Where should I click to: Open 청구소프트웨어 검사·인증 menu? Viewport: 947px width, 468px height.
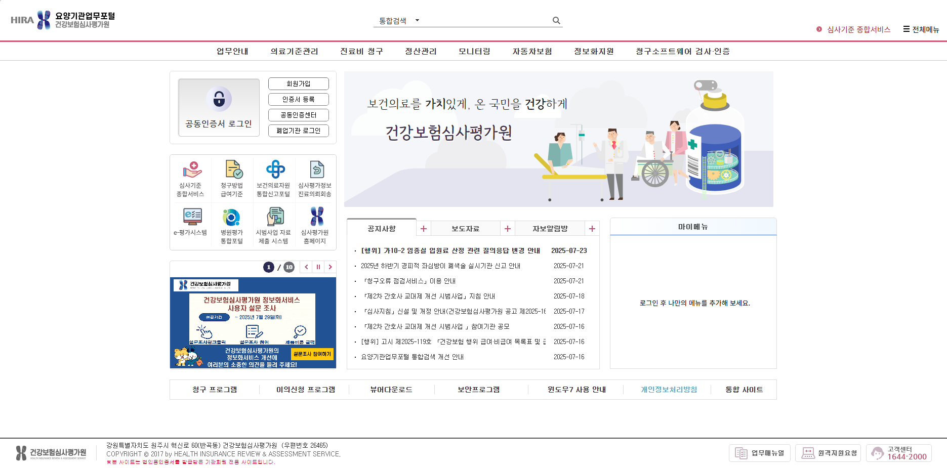pos(683,51)
